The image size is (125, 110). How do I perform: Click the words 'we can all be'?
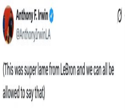coord(100,70)
